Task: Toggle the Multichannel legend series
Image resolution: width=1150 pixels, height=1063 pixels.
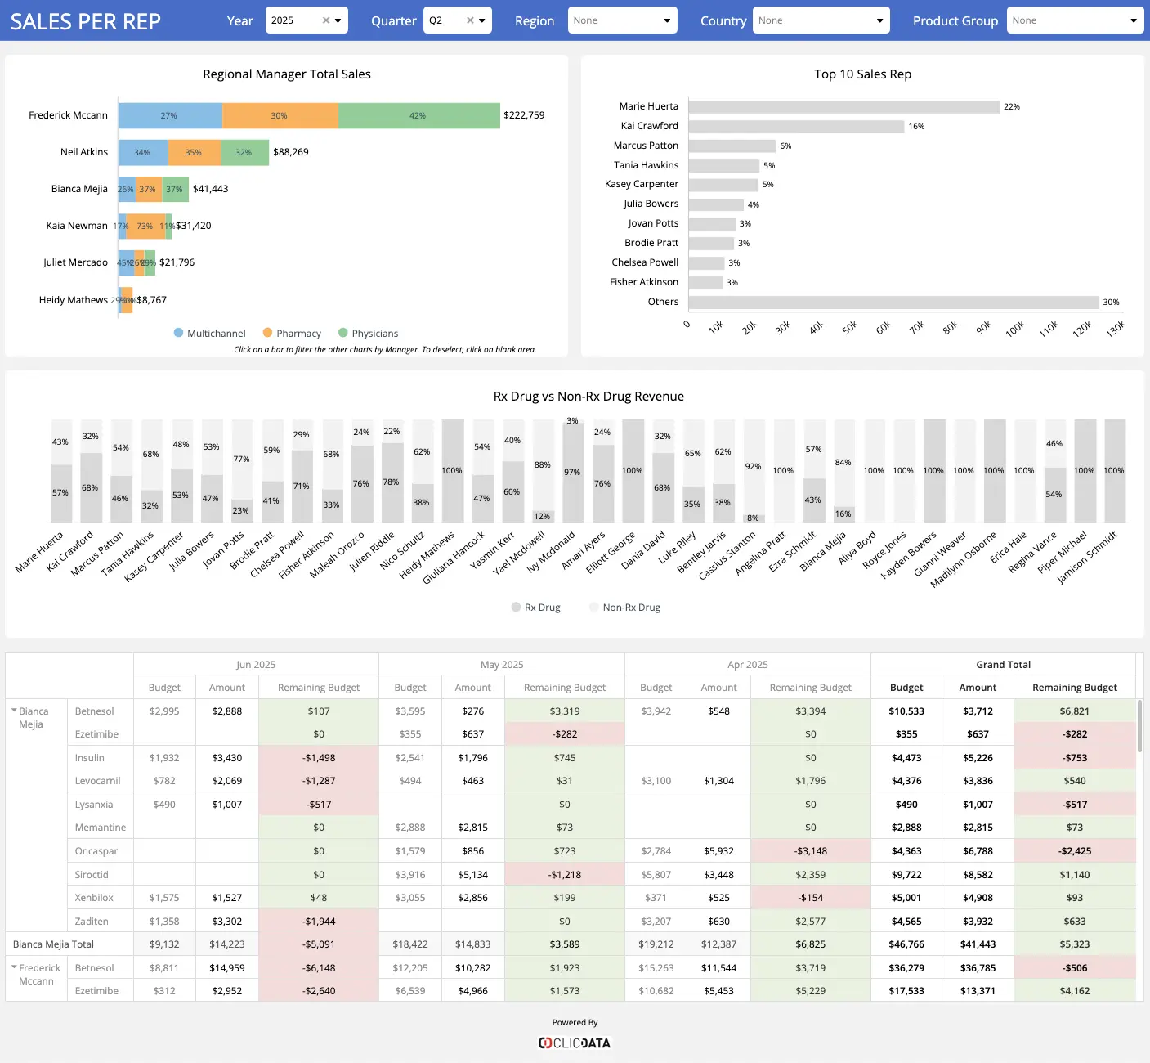Action: (x=209, y=333)
